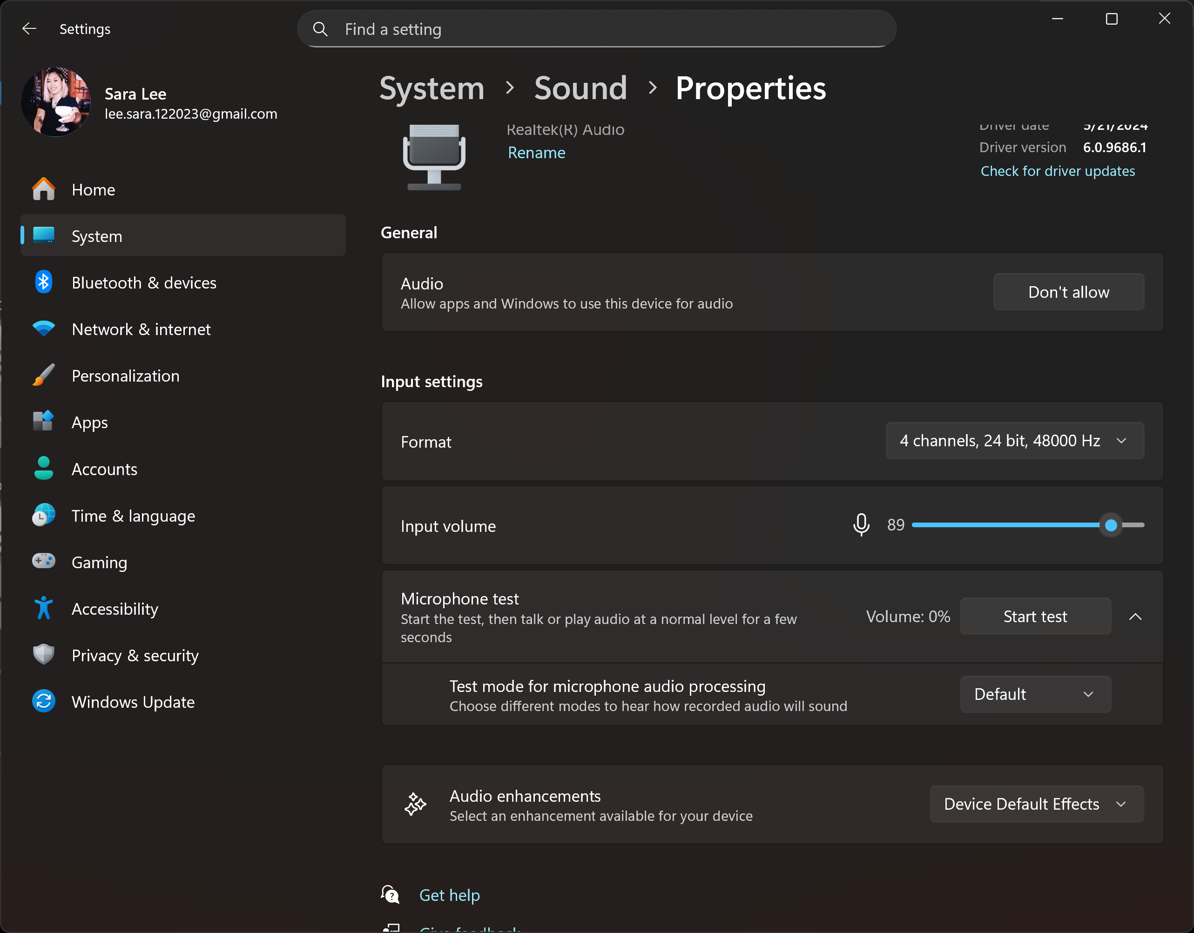Collapse the Microphone test section chevron

(x=1135, y=617)
